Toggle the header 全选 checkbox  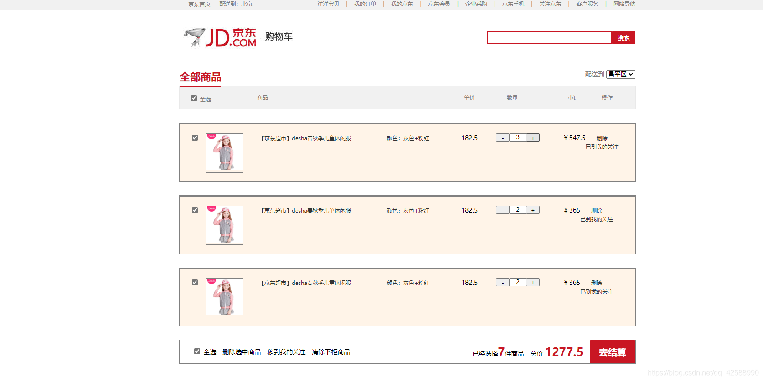pos(194,98)
